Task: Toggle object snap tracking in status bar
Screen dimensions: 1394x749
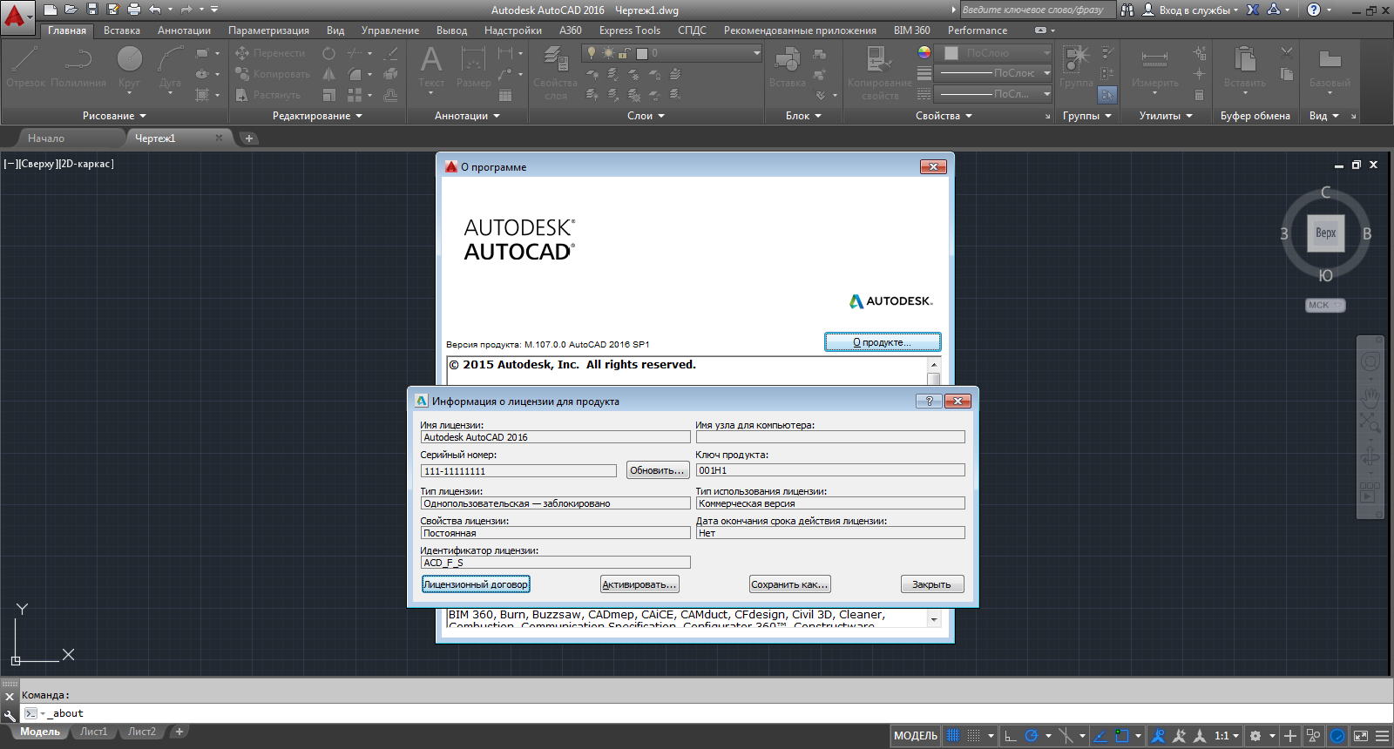Action: [1100, 736]
